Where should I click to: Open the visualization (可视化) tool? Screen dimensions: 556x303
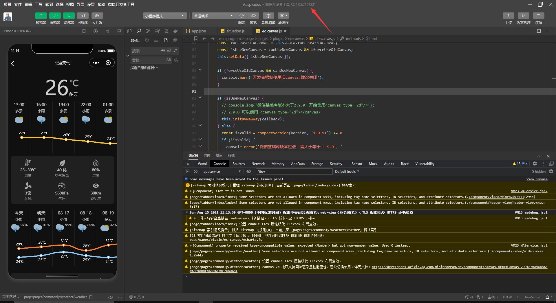pos(83,16)
